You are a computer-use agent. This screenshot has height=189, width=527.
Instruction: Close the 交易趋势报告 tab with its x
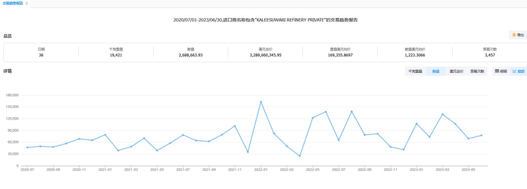(x=26, y=3)
